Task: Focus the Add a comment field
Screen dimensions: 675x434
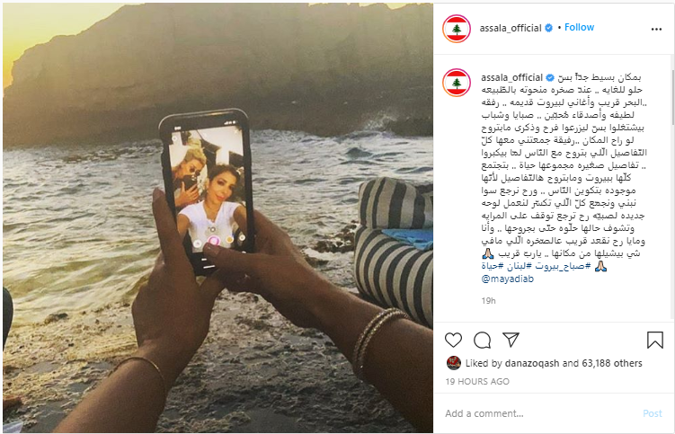Action: pos(542,413)
